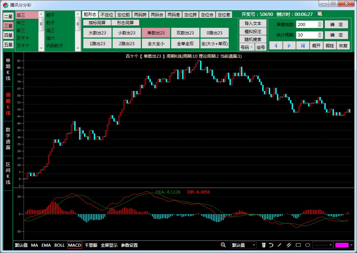Screen dimensions: 357x253
Task: Click the 模拟投注 button
Action: [253, 32]
